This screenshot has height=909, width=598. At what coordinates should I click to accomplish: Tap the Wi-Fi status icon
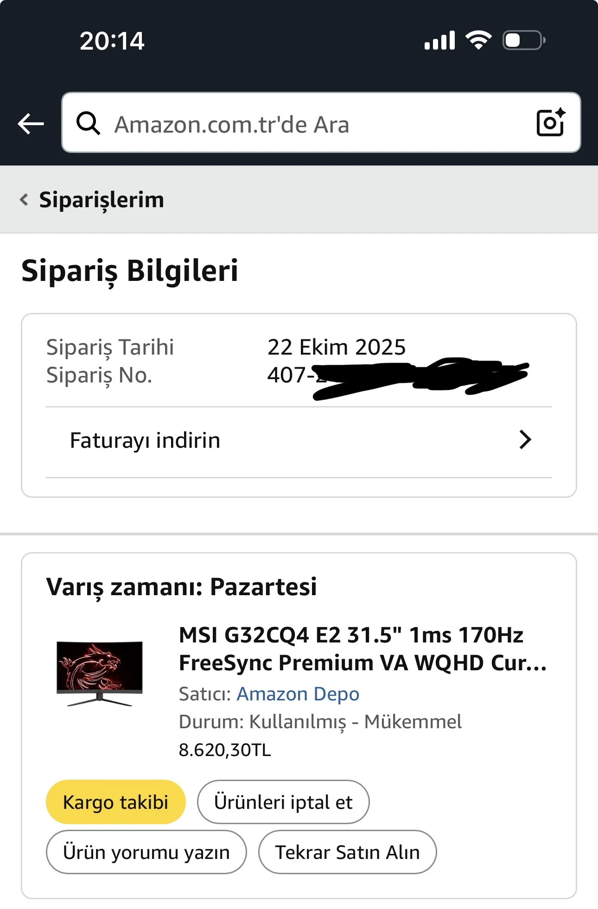point(479,40)
